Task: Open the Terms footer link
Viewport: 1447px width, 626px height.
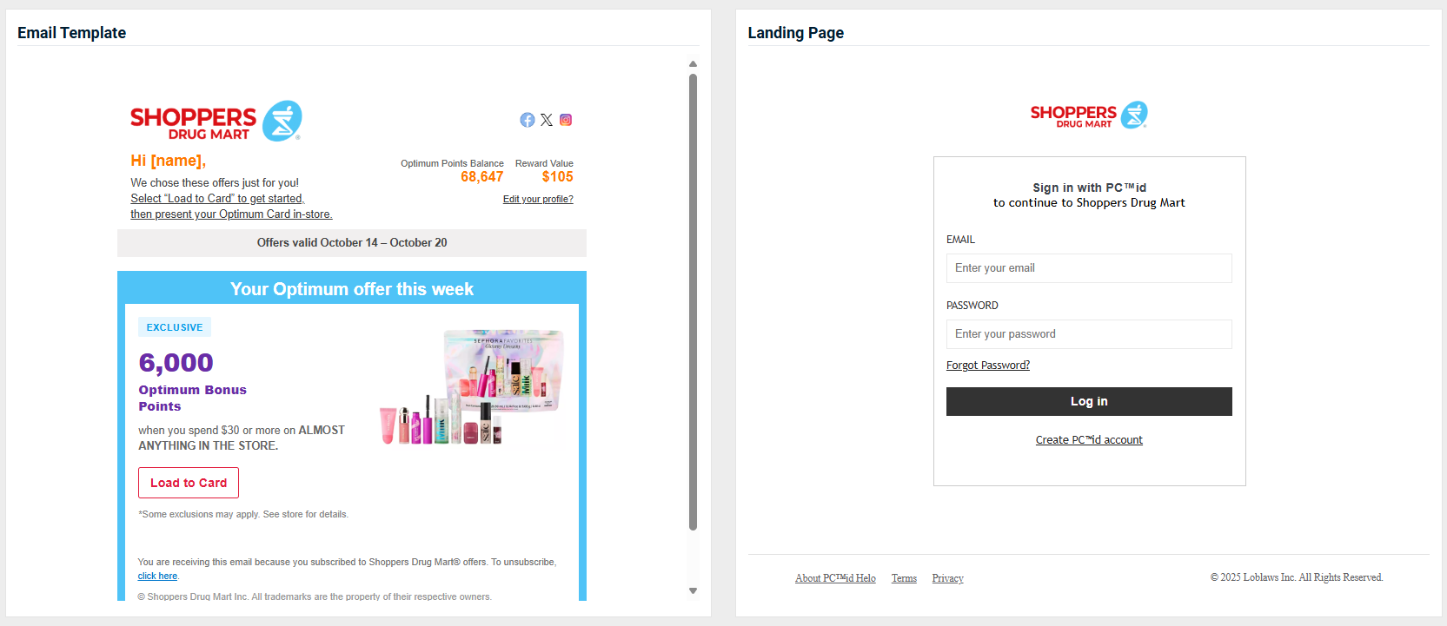Action: [904, 578]
